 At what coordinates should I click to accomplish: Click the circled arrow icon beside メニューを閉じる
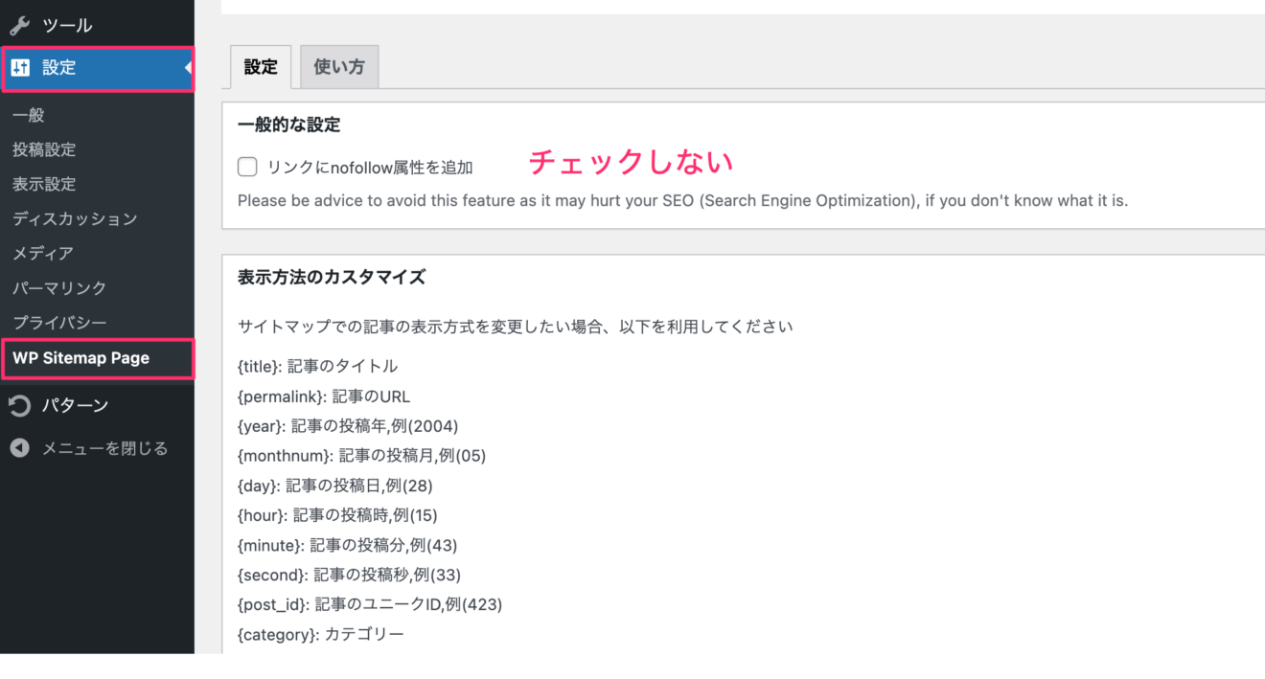point(21,447)
